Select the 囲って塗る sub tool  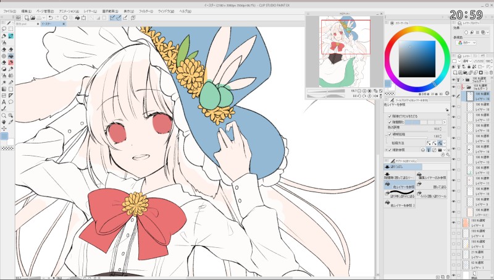coord(431,185)
